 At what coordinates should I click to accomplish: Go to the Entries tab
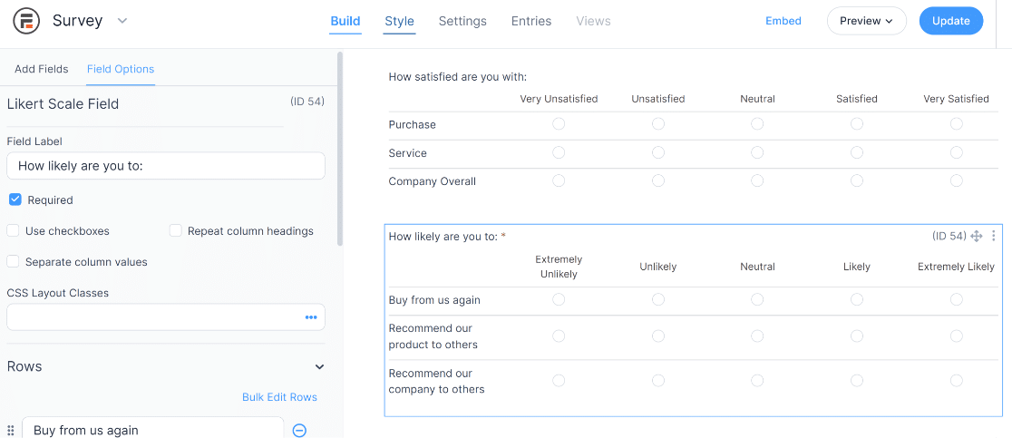tap(531, 21)
